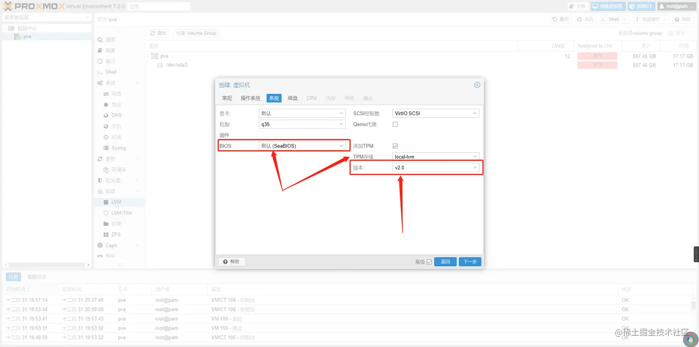Viewport: 699px width, 347px height.
Task: Switch to the CPU tab
Action: click(312, 98)
